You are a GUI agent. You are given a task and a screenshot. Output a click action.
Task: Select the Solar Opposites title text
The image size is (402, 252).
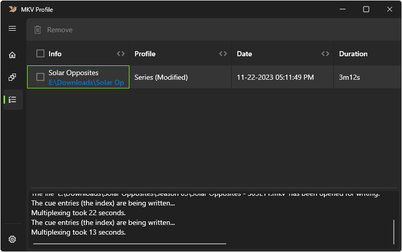pyautogui.click(x=74, y=73)
